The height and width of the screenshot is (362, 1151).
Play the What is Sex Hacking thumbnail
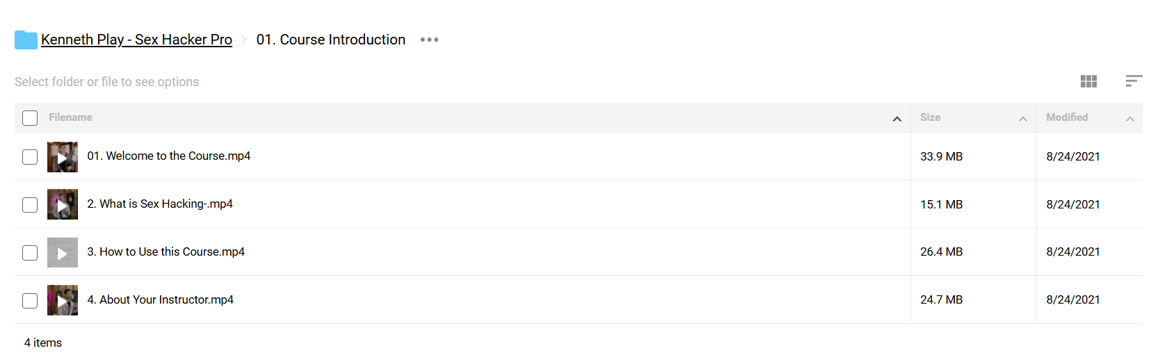63,204
